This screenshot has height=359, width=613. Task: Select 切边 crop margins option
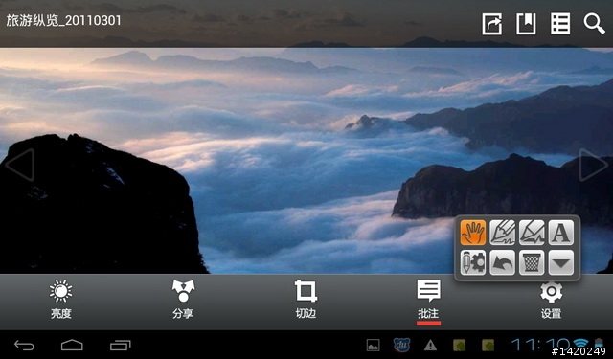pyautogui.click(x=306, y=300)
